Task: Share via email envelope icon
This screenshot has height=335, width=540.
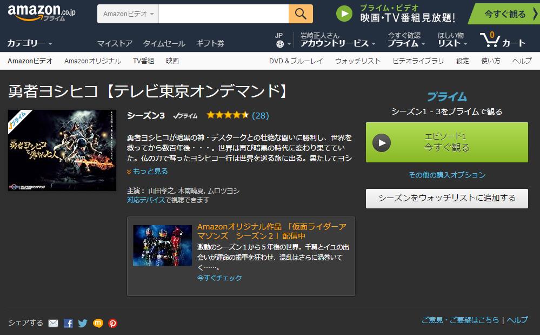Action: click(x=53, y=323)
